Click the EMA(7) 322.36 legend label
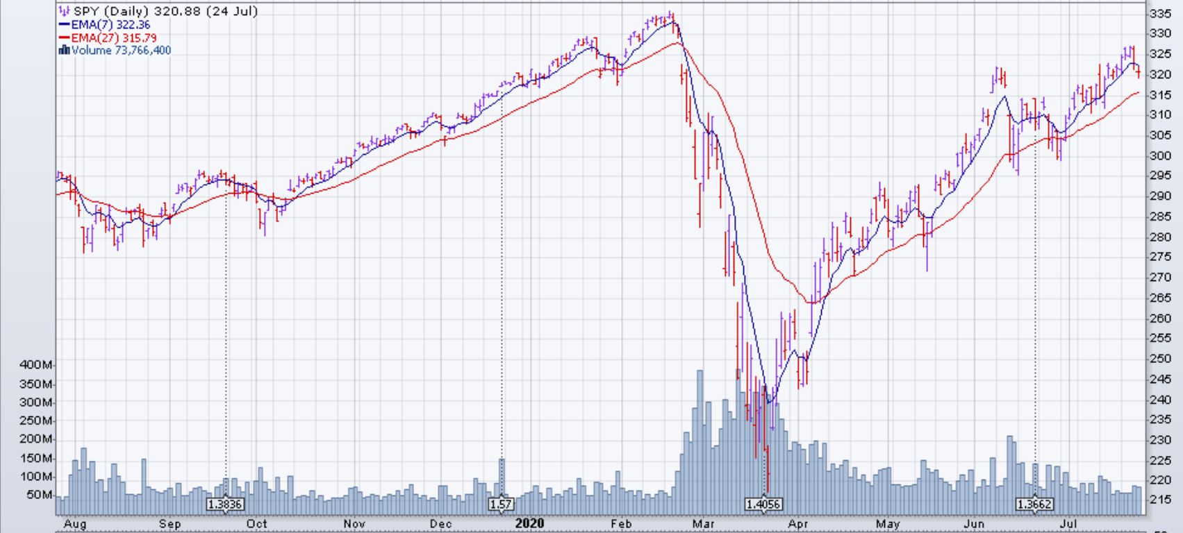 click(110, 24)
